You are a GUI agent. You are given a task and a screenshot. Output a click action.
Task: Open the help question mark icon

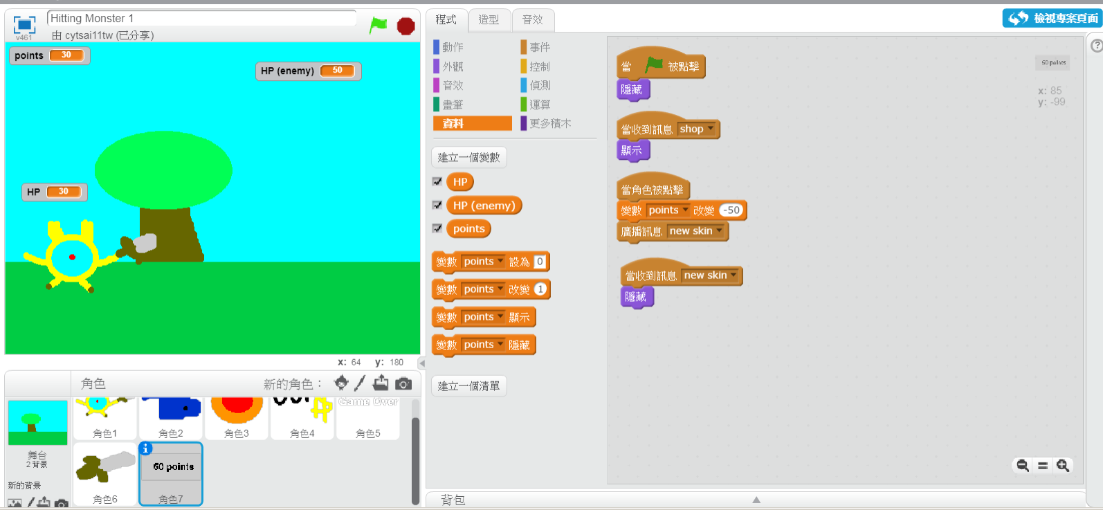(x=1097, y=46)
